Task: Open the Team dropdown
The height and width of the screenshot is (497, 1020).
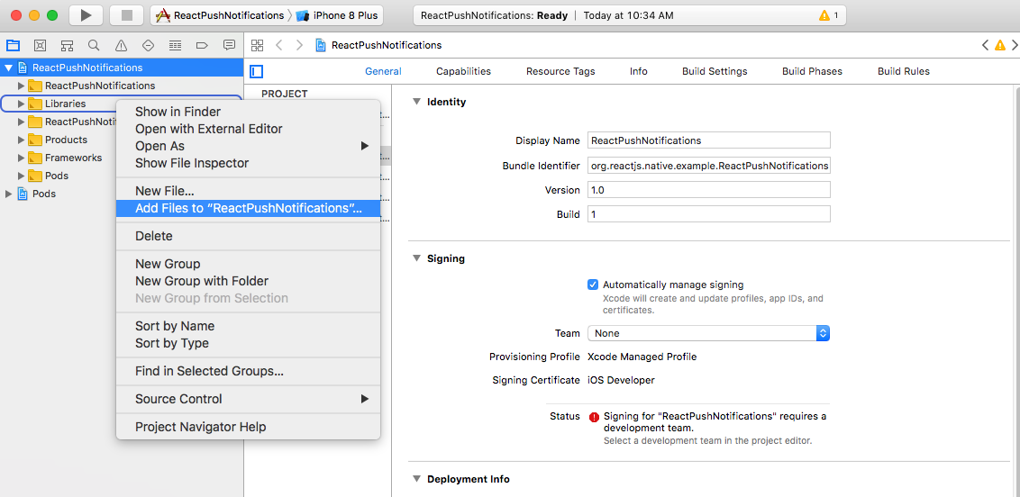Action: click(707, 333)
